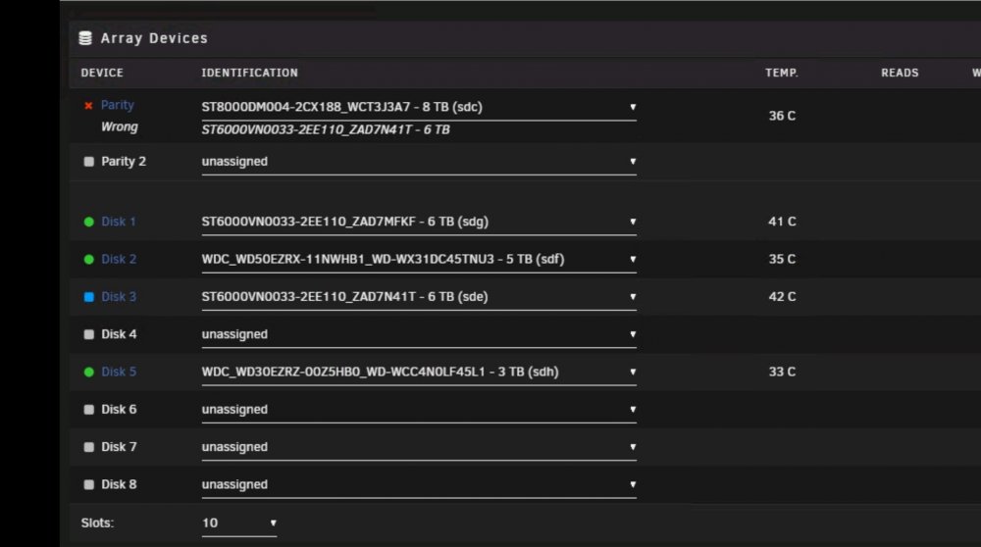Click the red X status icon for Parity
981x547 pixels.
tap(88, 106)
